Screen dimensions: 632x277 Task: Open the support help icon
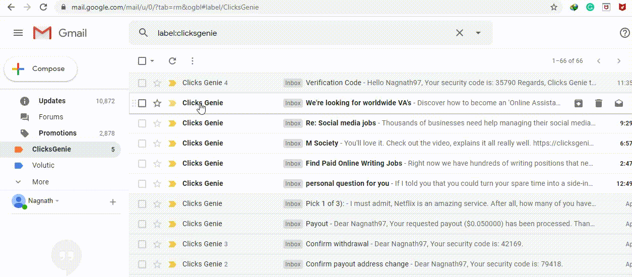pyautogui.click(x=624, y=33)
